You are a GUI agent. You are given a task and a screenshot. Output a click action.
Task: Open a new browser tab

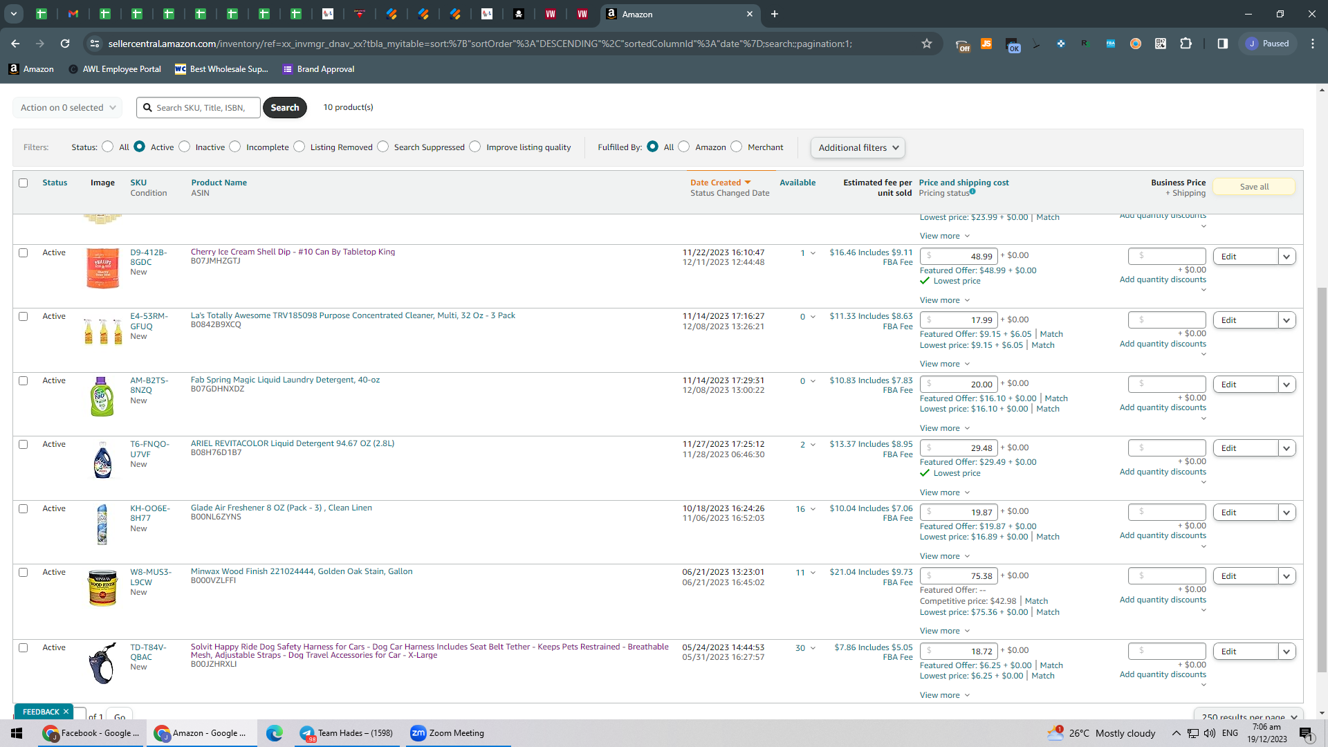[775, 14]
